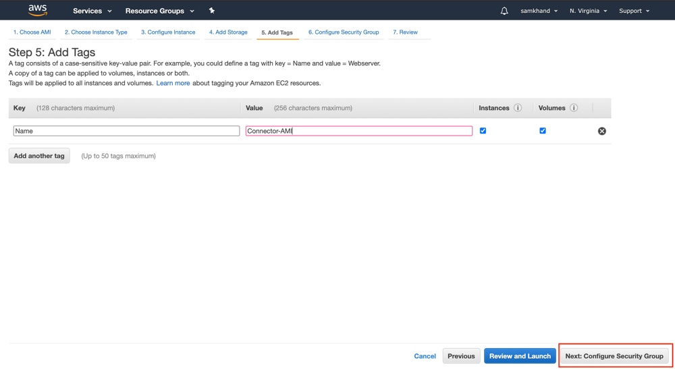Open the N. Virginia region selector
The height and width of the screenshot is (369, 675).
tap(588, 11)
